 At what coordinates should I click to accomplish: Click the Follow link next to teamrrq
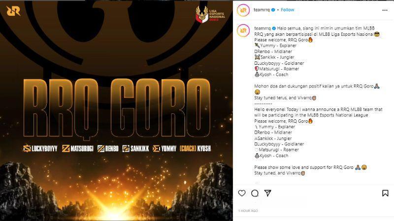point(288,10)
